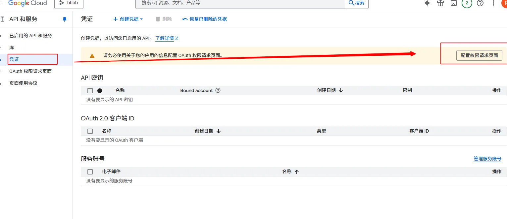The height and width of the screenshot is (219, 507).
Task: Open the 管理服务账号 link
Action: [487, 159]
